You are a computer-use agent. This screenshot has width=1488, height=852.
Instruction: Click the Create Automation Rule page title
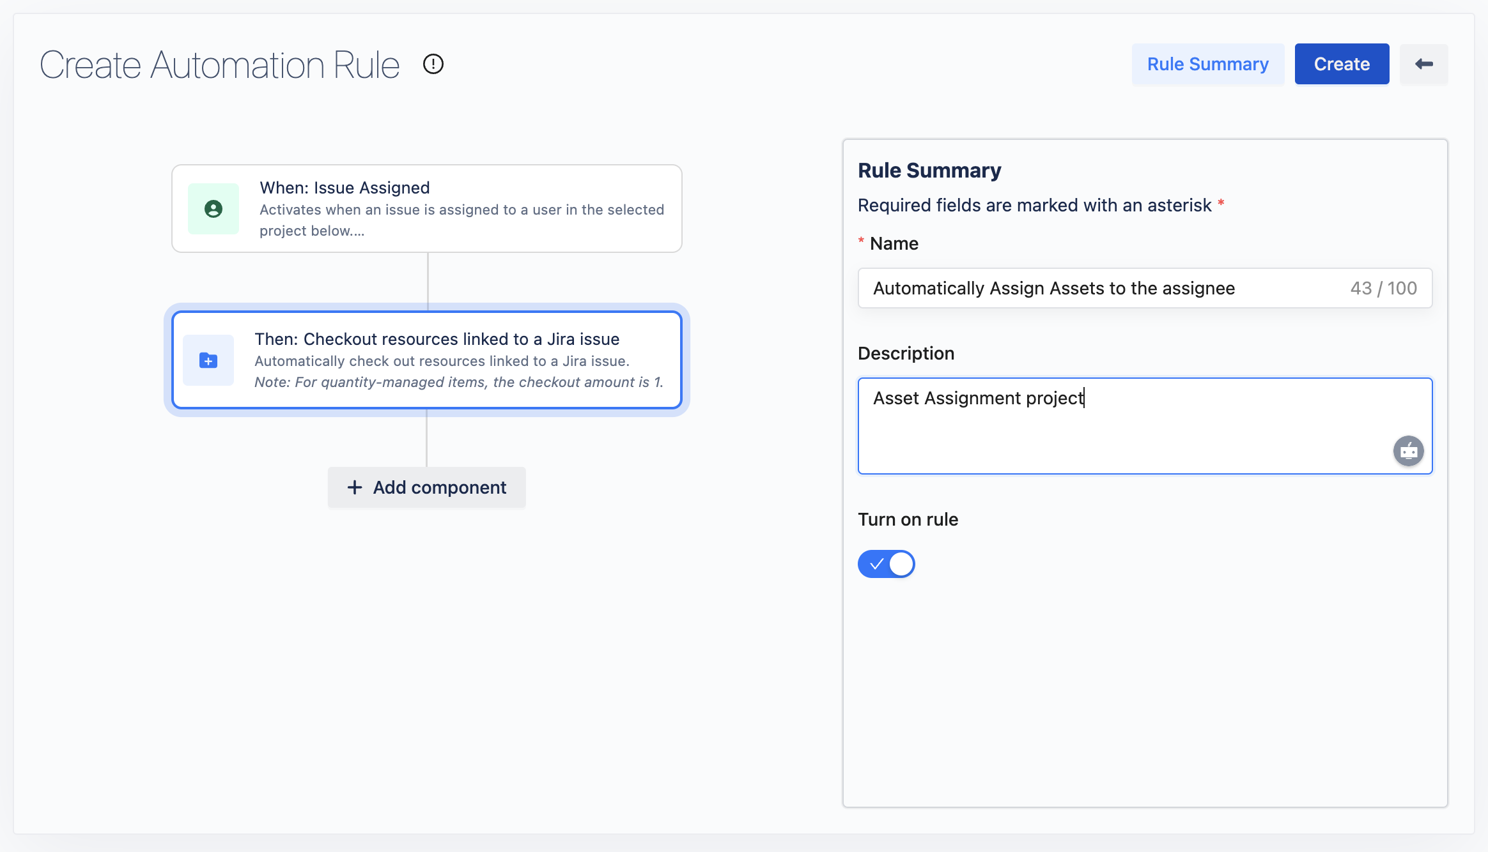[x=220, y=65]
